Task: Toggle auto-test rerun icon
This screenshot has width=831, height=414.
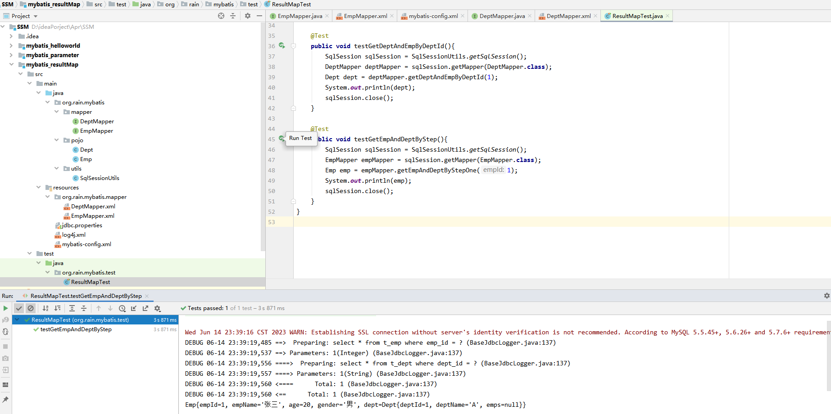Action: (5, 332)
